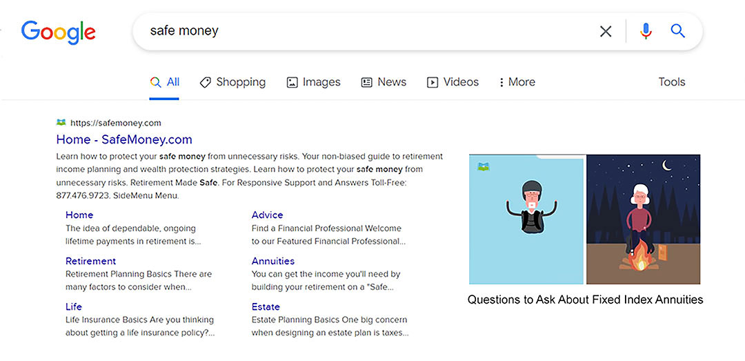
Task: Open the Estate sitelink
Action: pyautogui.click(x=266, y=306)
